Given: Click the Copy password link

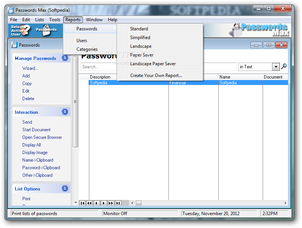Looking at the screenshot, I should (27, 83).
